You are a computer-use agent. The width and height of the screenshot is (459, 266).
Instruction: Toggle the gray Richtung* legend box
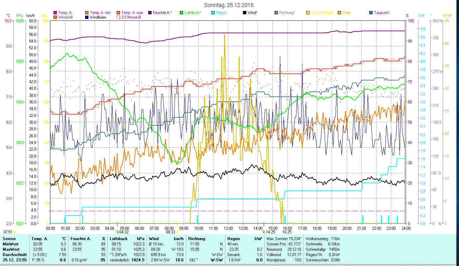pyautogui.click(x=276, y=13)
